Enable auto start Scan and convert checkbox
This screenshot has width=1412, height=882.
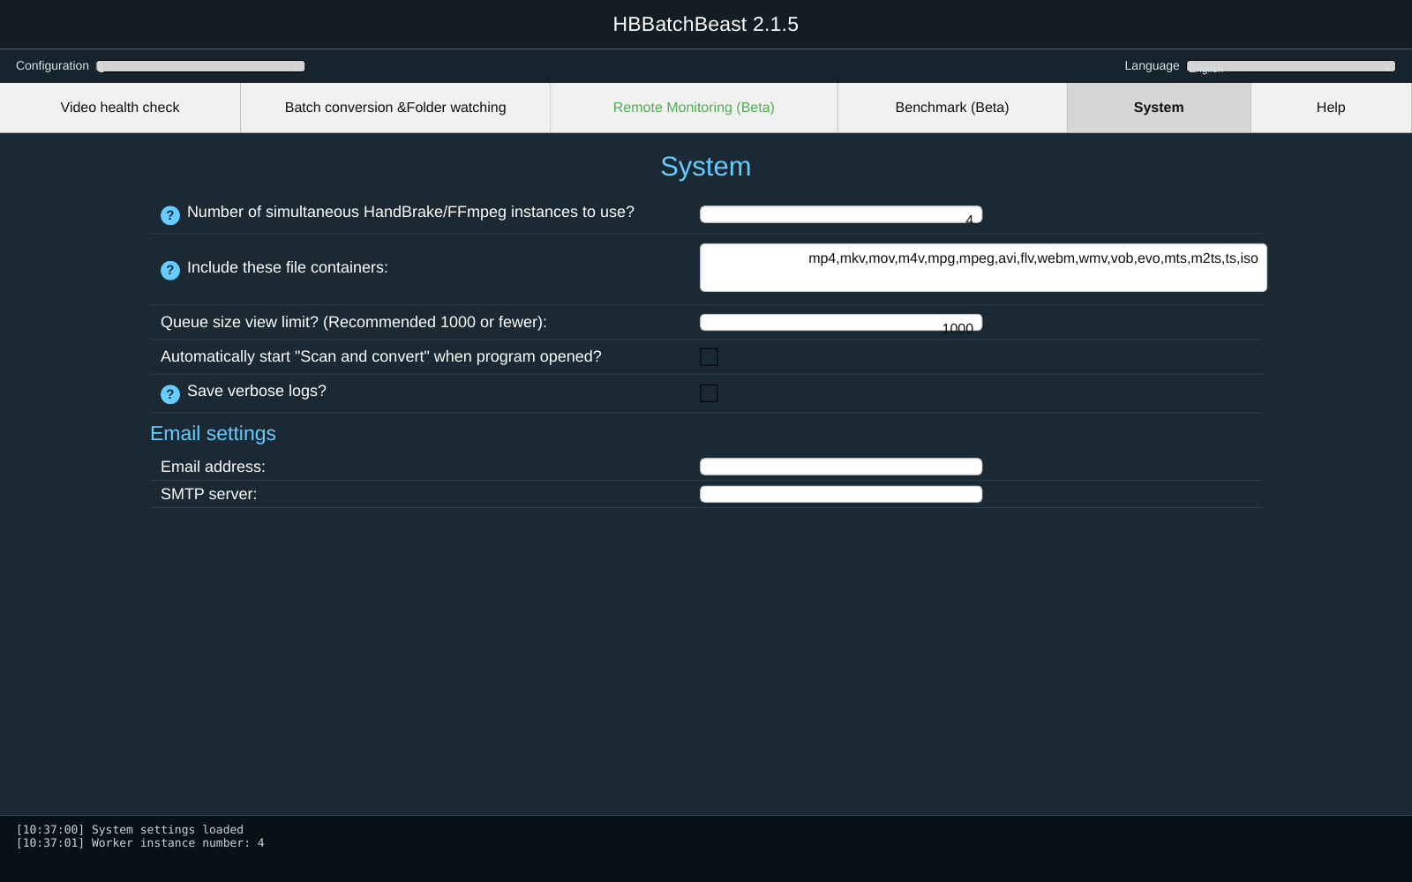[709, 357]
